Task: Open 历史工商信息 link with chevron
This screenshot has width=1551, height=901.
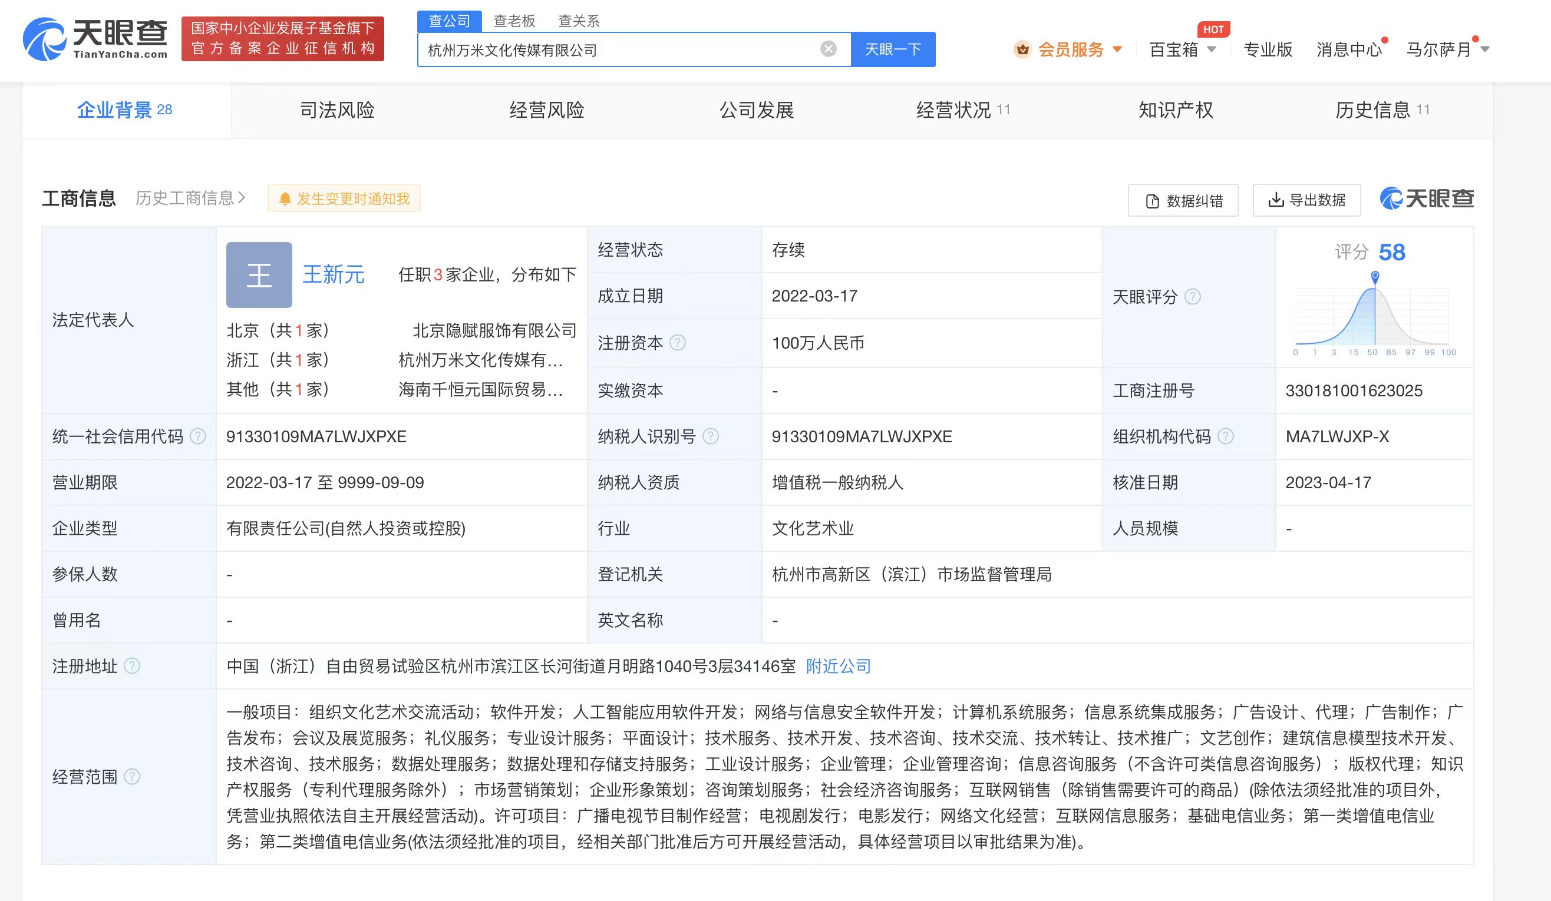Action: click(191, 198)
